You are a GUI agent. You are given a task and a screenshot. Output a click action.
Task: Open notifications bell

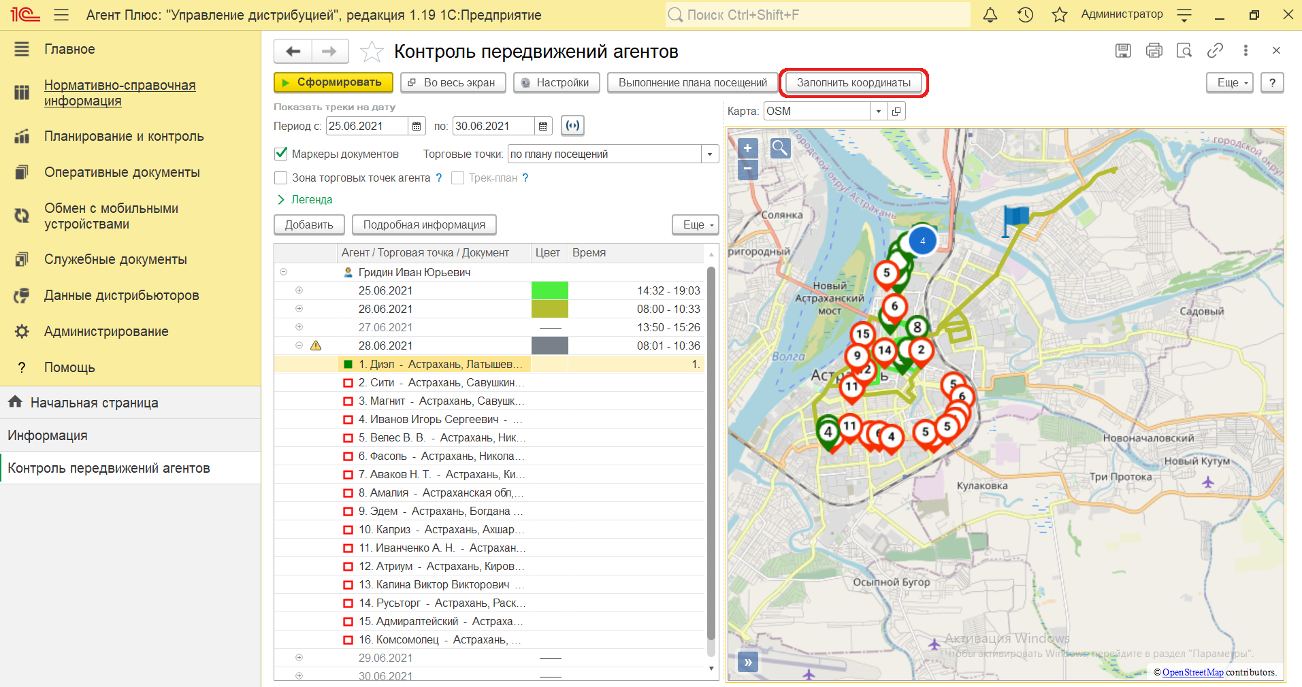point(990,14)
